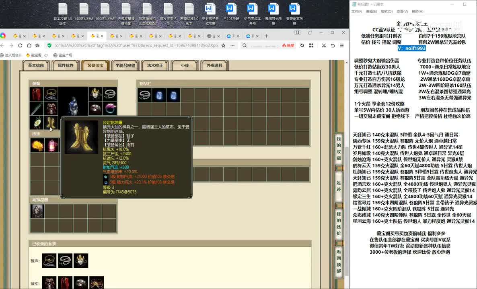Select the pearl necklace icon in 雅声 set row
The height and width of the screenshot is (289, 477).
point(65,261)
